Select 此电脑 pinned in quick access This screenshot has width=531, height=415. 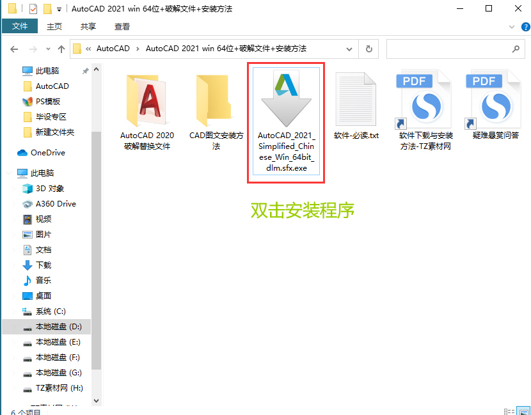click(47, 71)
